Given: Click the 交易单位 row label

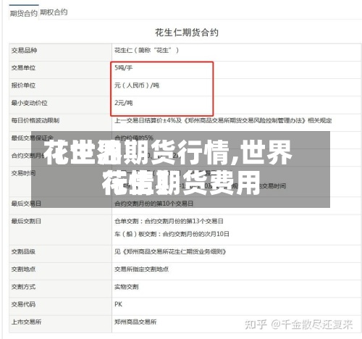Looking at the screenshot, I should (23, 68).
